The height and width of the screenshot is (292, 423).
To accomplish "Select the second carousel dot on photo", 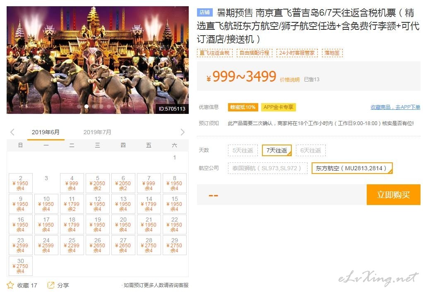I will (87, 106).
